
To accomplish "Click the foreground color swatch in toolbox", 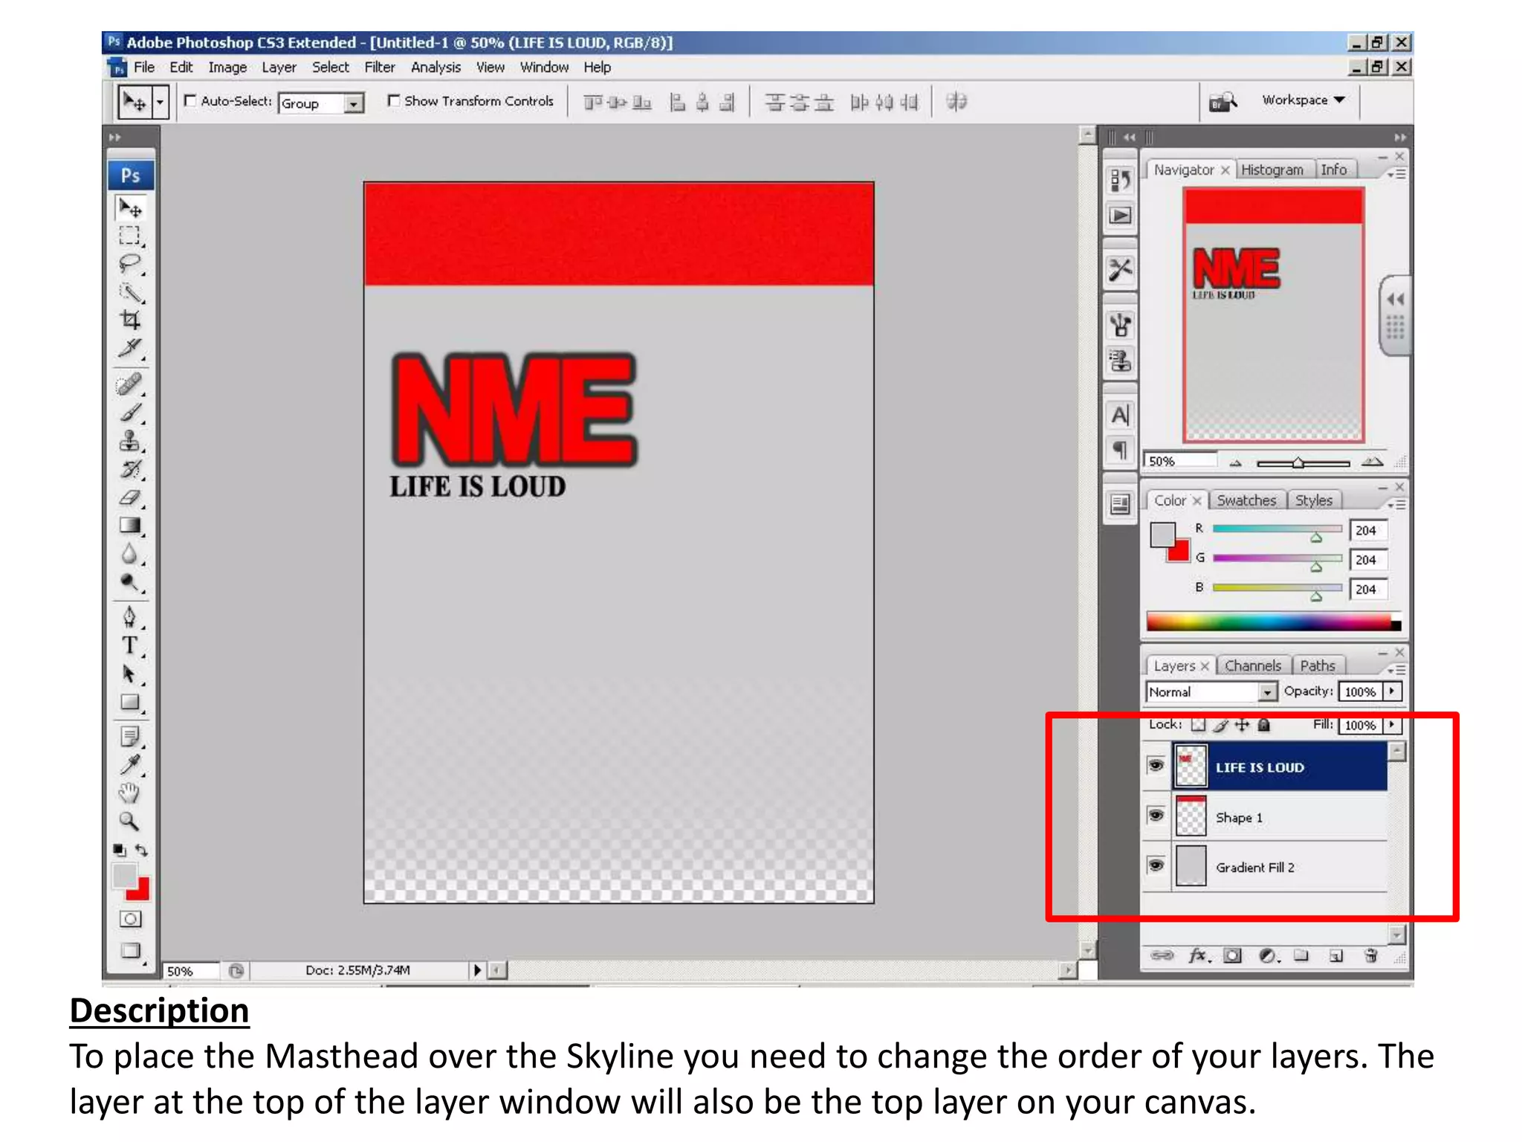I will pyautogui.click(x=124, y=876).
